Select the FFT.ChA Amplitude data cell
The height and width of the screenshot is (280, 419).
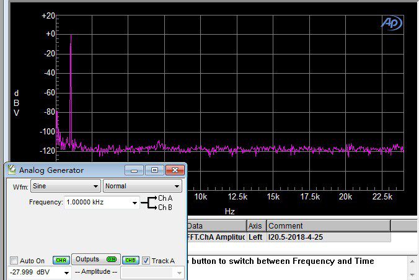click(x=217, y=237)
